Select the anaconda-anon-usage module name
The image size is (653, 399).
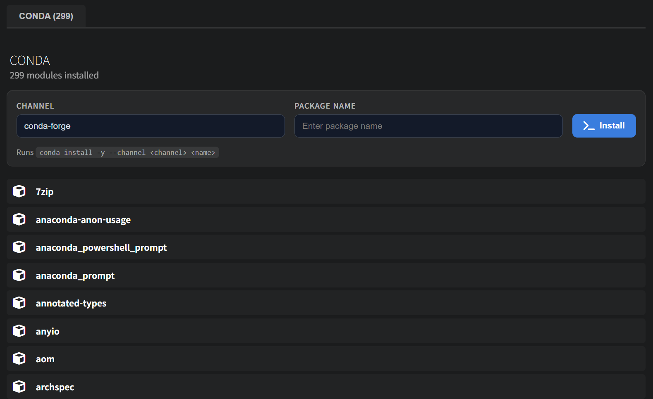83,220
